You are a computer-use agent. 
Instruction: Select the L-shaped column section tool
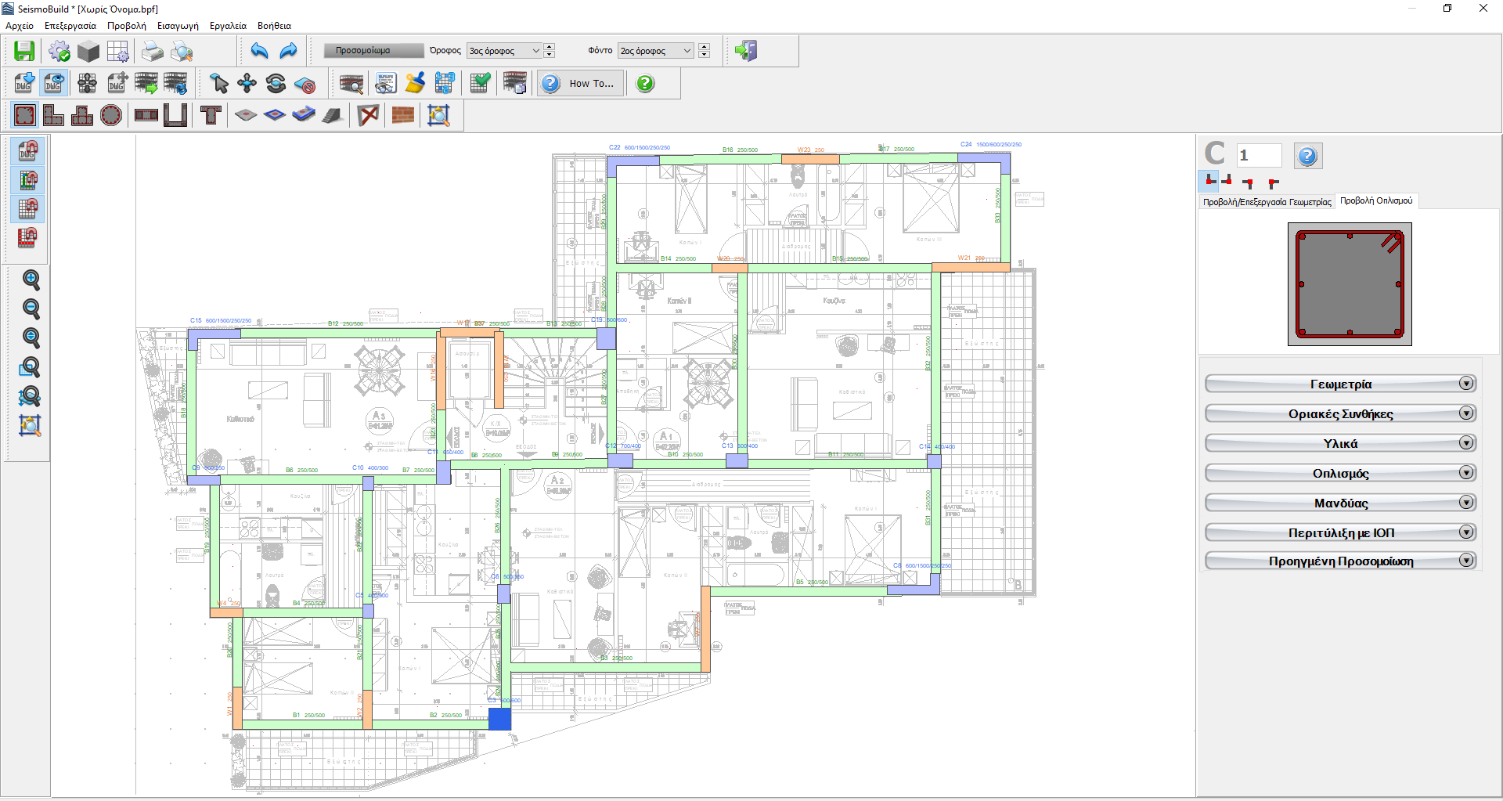[53, 115]
